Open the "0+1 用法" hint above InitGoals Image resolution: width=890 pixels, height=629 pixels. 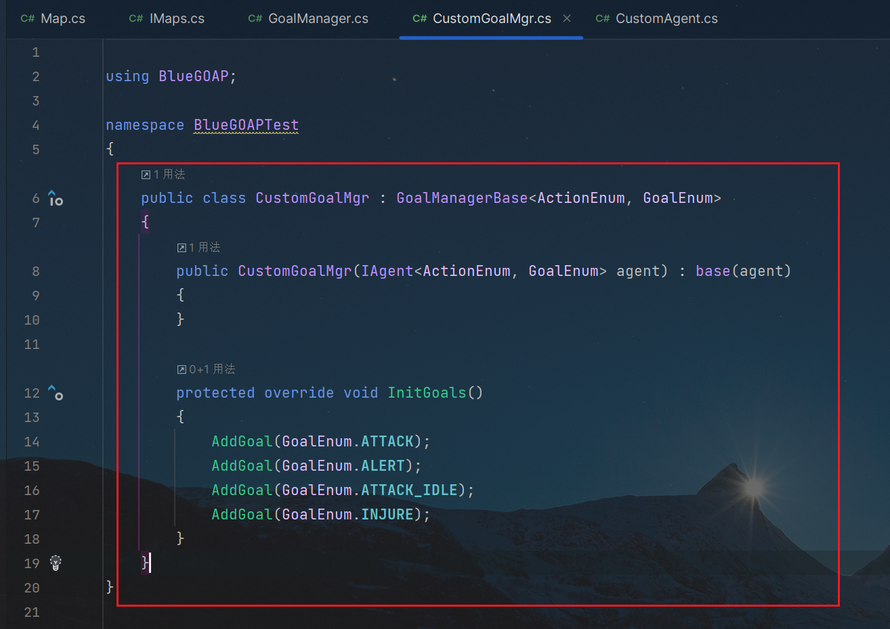206,369
